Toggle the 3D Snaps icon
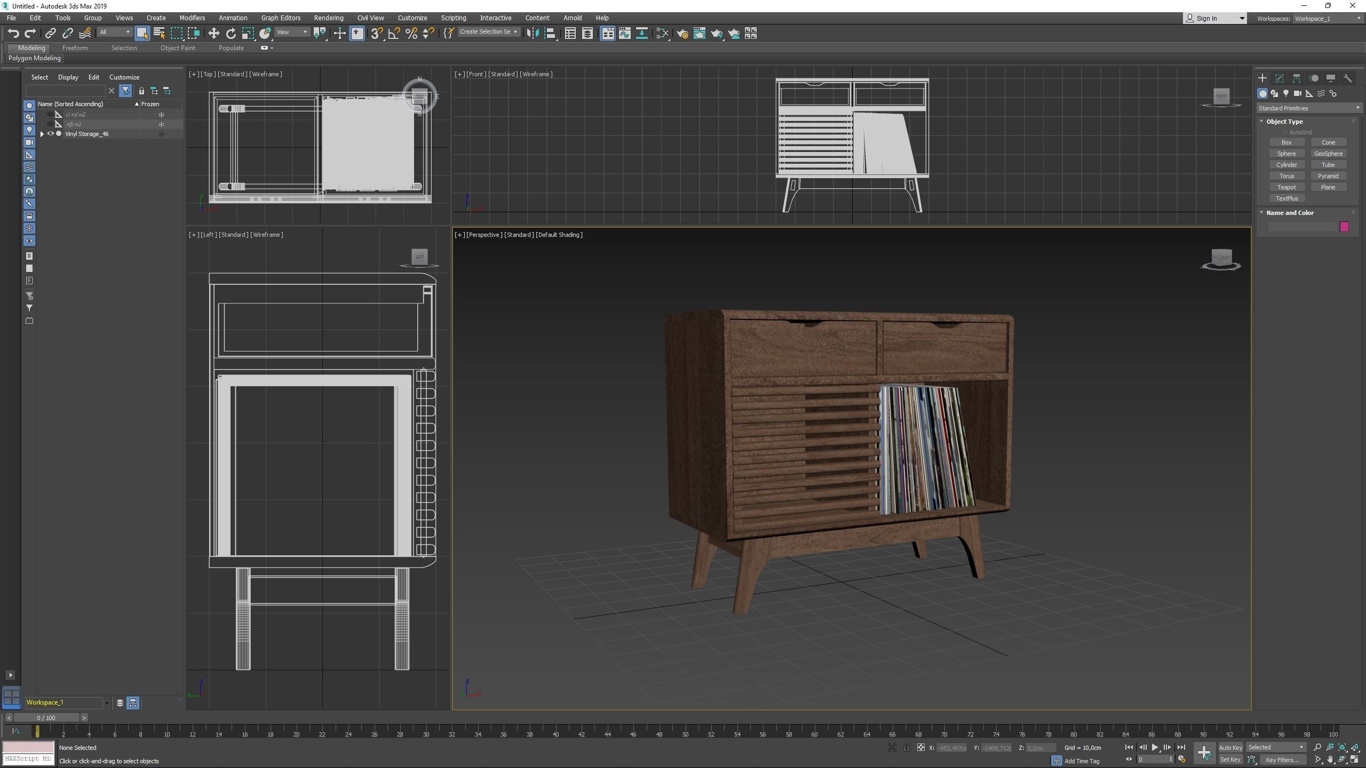Viewport: 1366px width, 768px height. [377, 34]
